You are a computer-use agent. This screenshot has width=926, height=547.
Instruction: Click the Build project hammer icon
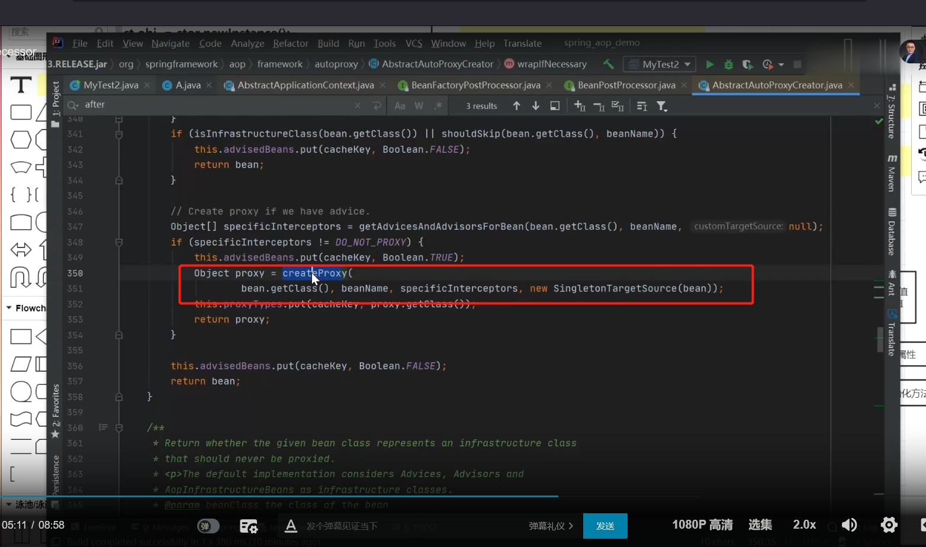(609, 64)
